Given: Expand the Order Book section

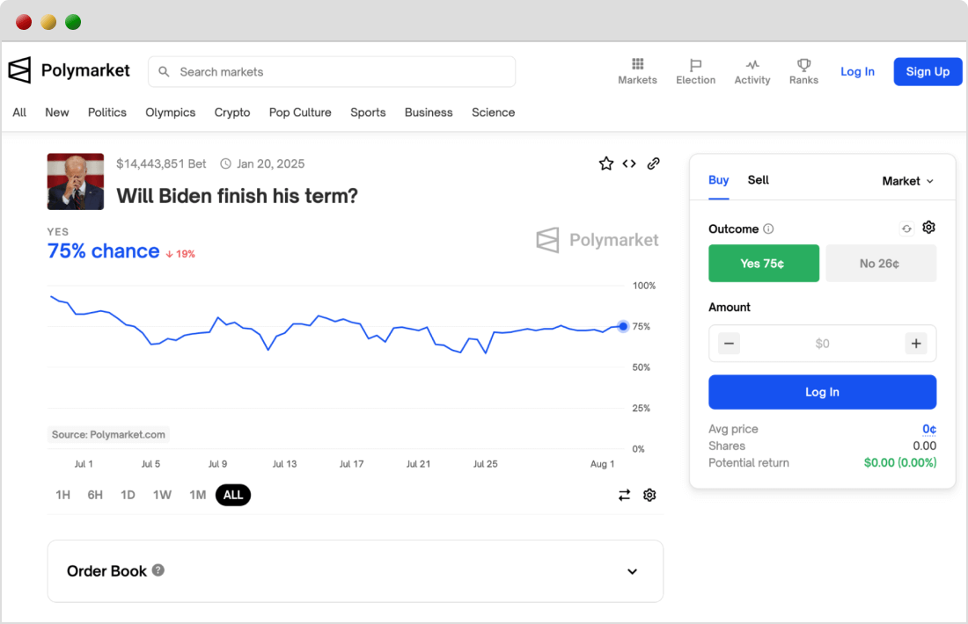Looking at the screenshot, I should [632, 571].
